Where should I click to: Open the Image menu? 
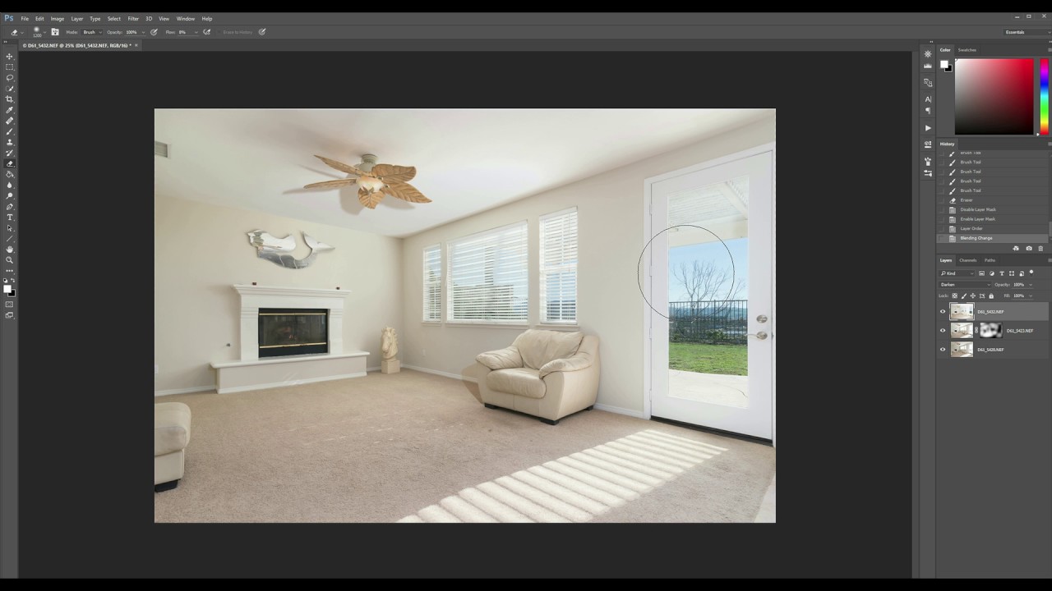click(58, 18)
